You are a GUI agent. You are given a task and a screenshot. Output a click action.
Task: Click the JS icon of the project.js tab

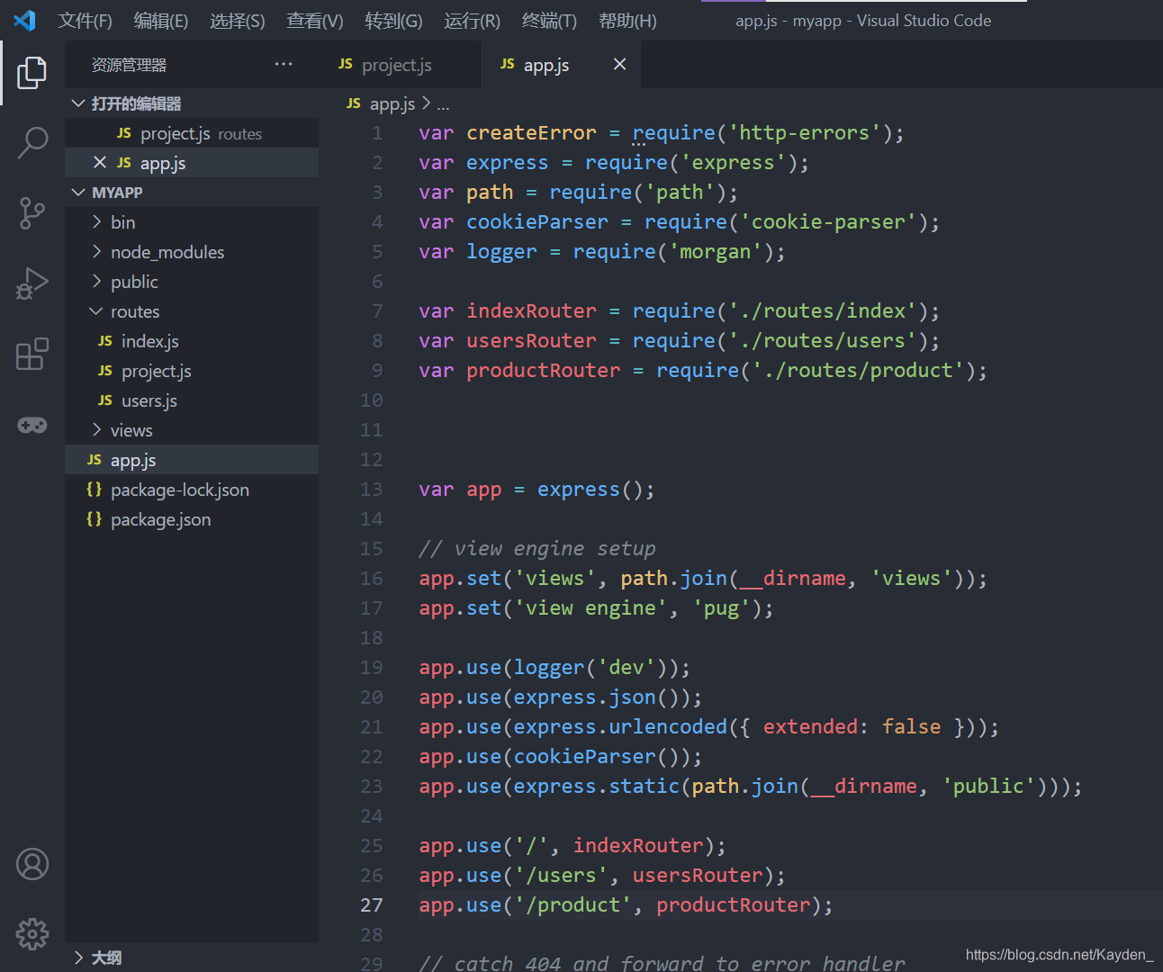(x=346, y=64)
